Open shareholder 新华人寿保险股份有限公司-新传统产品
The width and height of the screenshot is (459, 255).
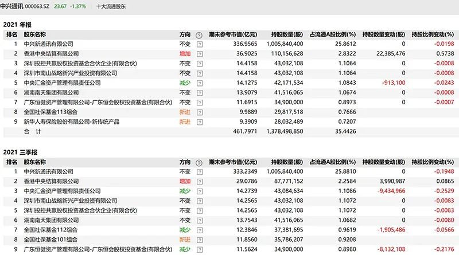tap(72, 121)
